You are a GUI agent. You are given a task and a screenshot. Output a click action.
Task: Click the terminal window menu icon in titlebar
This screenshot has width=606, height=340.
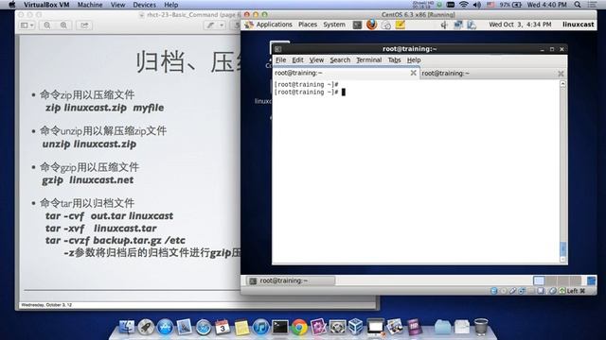(277, 49)
